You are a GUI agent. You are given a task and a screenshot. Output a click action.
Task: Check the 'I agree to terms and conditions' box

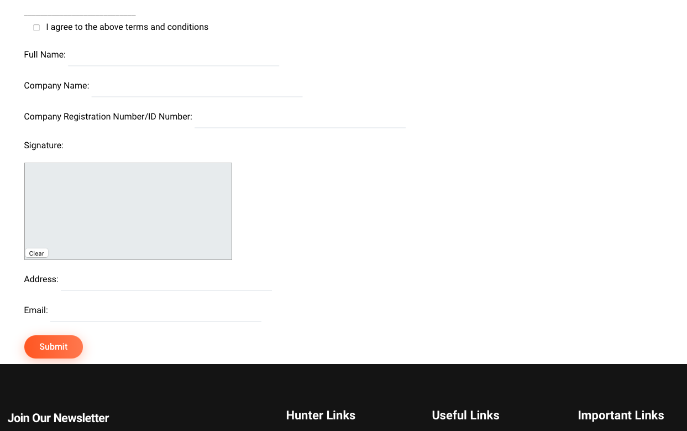tap(36, 27)
